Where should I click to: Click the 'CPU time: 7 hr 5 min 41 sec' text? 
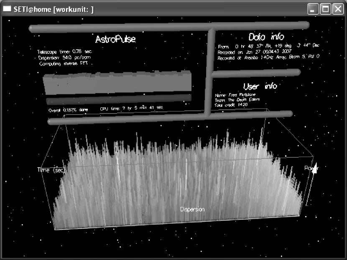tap(131, 108)
